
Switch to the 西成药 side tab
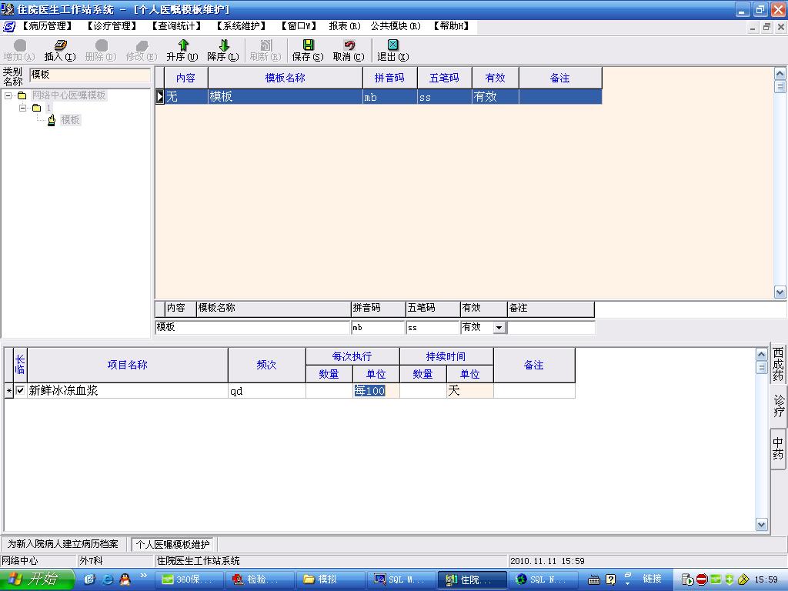pyautogui.click(x=778, y=364)
